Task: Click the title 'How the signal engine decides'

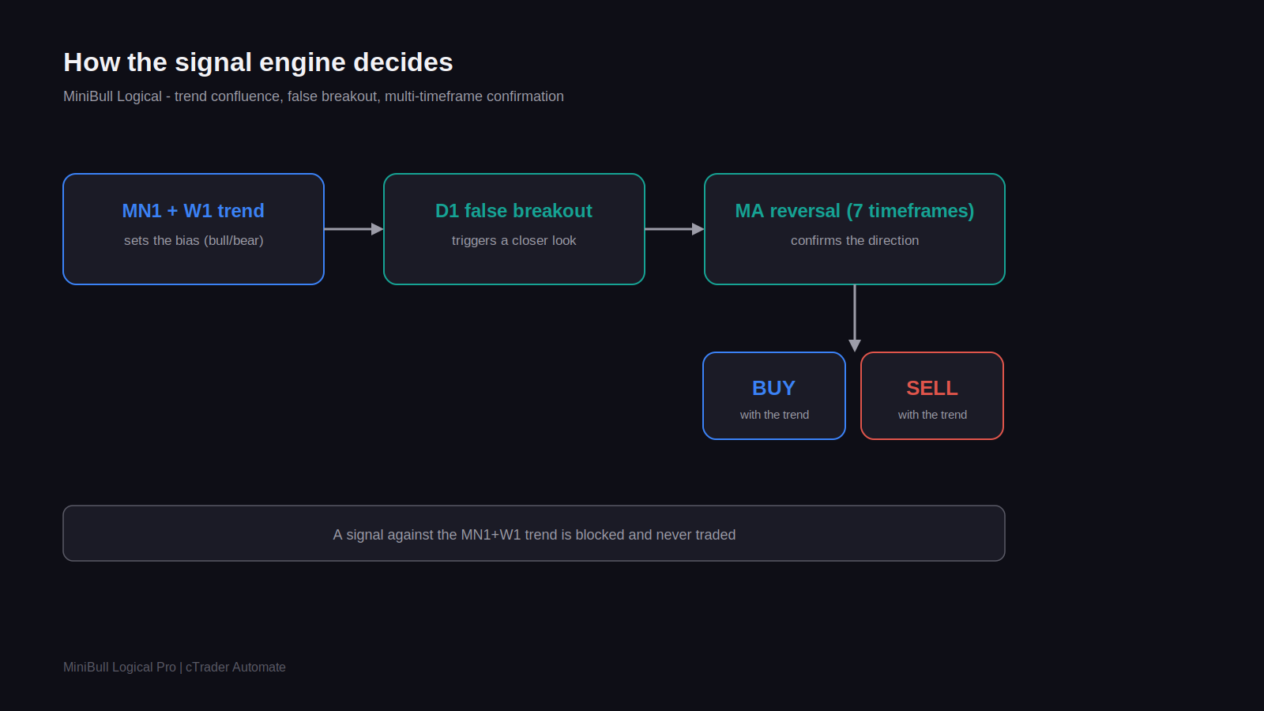Action: (258, 62)
